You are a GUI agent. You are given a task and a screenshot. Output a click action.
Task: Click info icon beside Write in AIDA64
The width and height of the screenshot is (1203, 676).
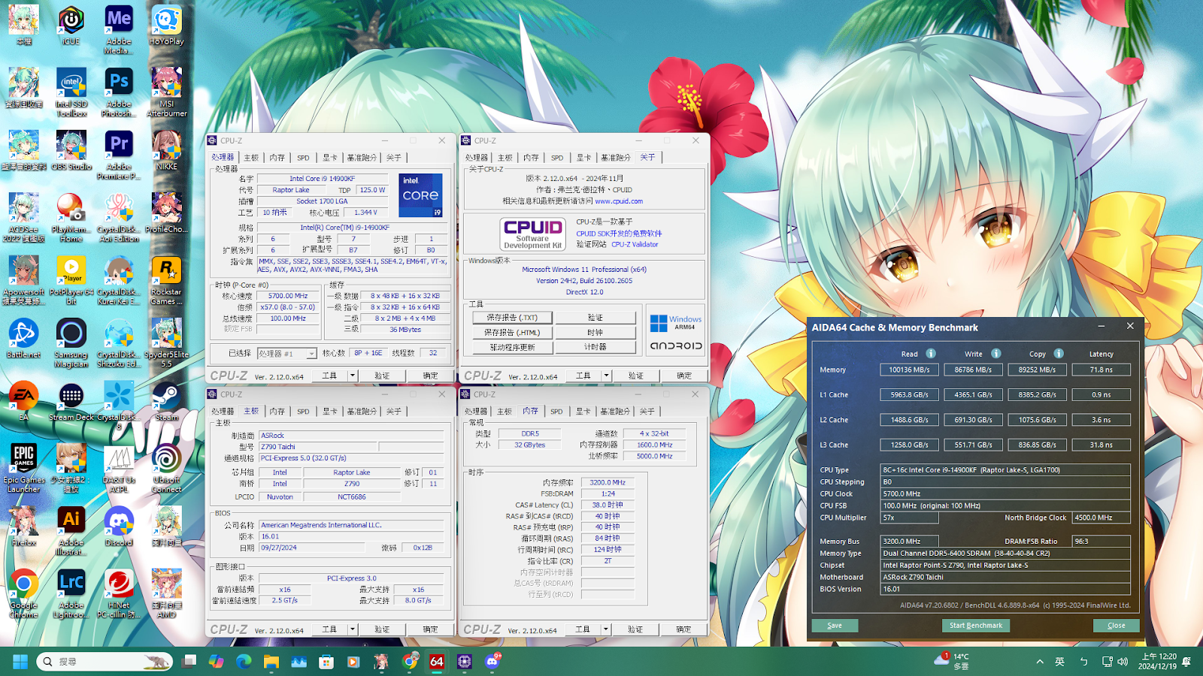(x=995, y=354)
